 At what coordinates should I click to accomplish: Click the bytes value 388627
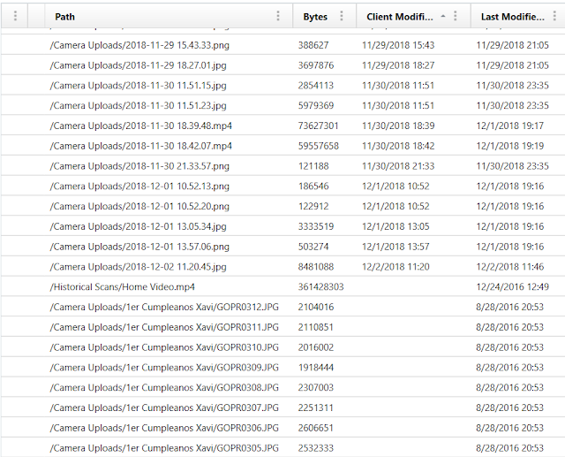(313, 45)
